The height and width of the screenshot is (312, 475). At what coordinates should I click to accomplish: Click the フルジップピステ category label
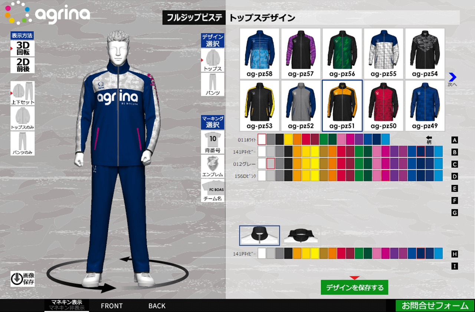click(194, 18)
